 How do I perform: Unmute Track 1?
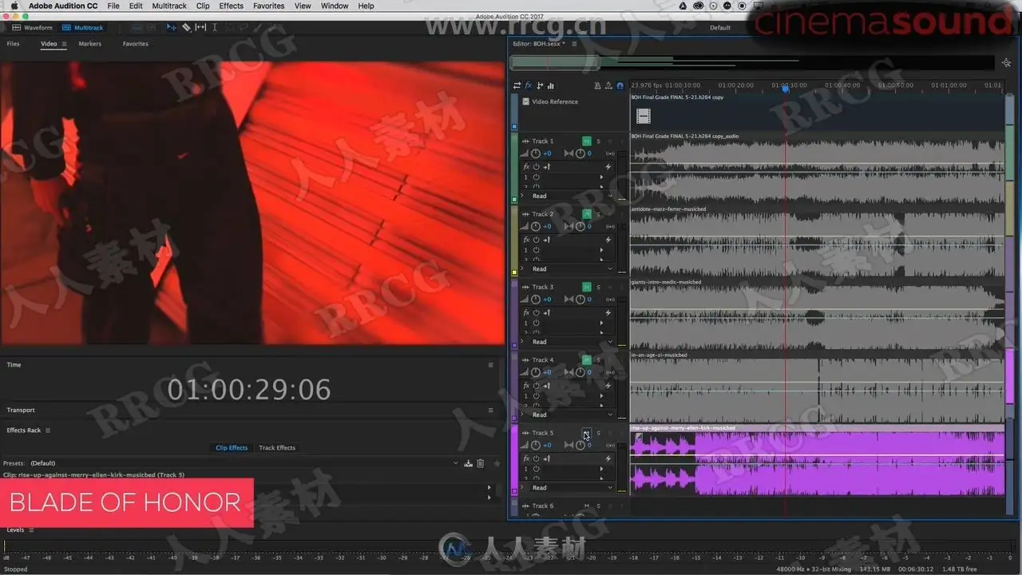click(587, 141)
